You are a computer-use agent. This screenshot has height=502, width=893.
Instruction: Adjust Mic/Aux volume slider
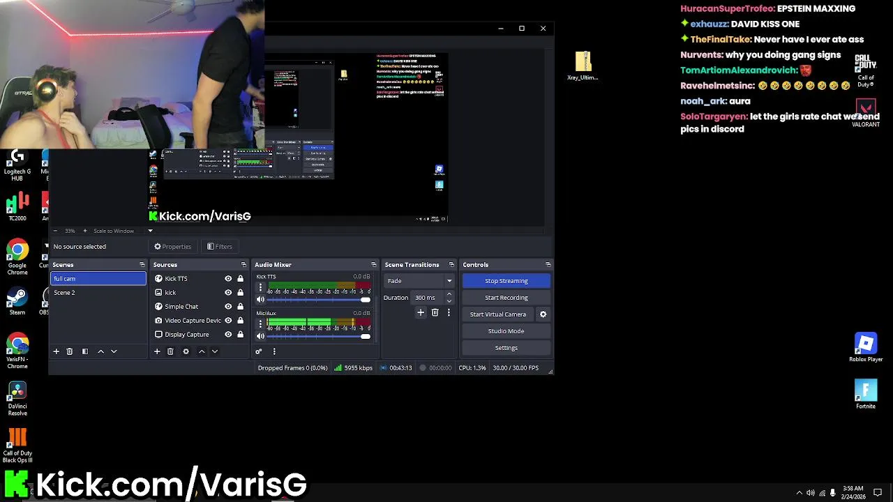point(319,337)
